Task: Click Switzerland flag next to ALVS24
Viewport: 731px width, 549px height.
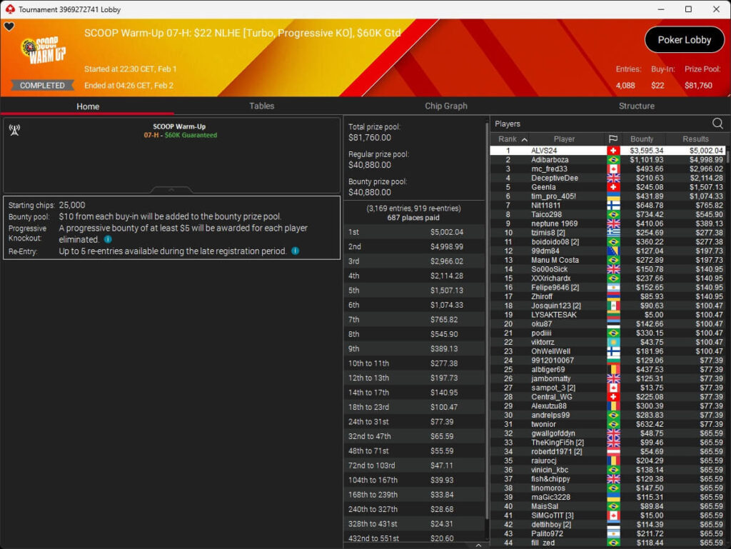Action: click(612, 151)
